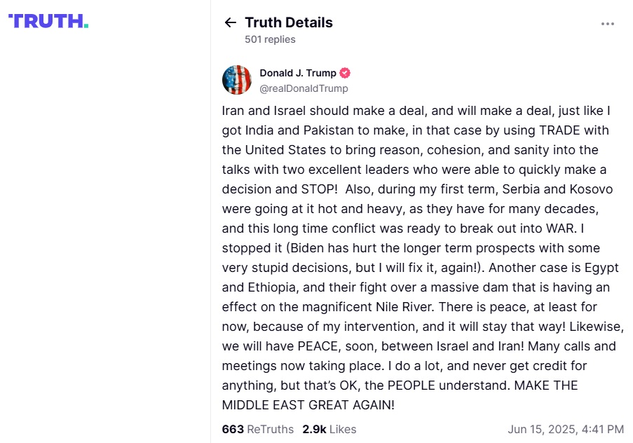Click the "MIDDLE EAST GREAT AGAIN!" closing line
The width and height of the screenshot is (633, 443).
point(308,405)
